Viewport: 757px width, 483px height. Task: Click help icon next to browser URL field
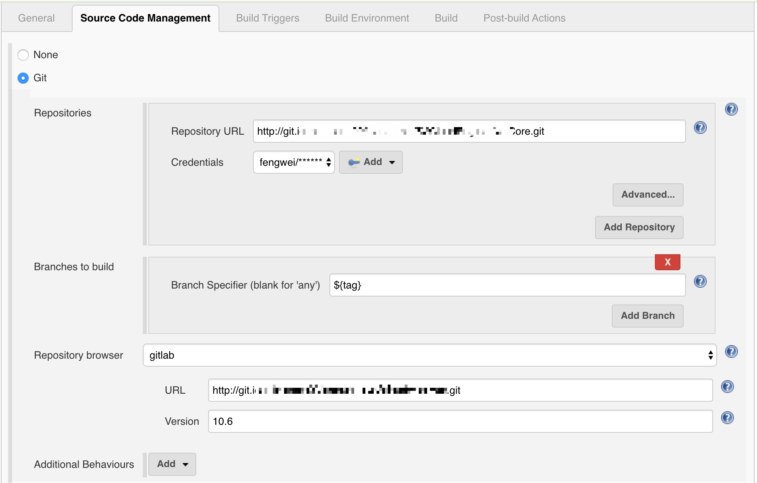coord(727,387)
